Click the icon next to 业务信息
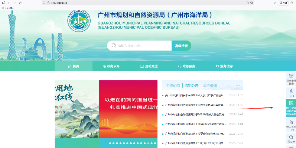The image size is (296, 148). 217,66
